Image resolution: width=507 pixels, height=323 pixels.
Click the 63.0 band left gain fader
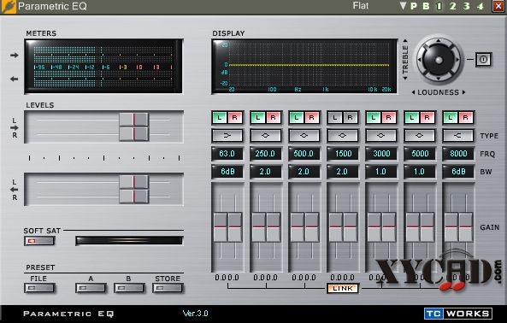221,227
